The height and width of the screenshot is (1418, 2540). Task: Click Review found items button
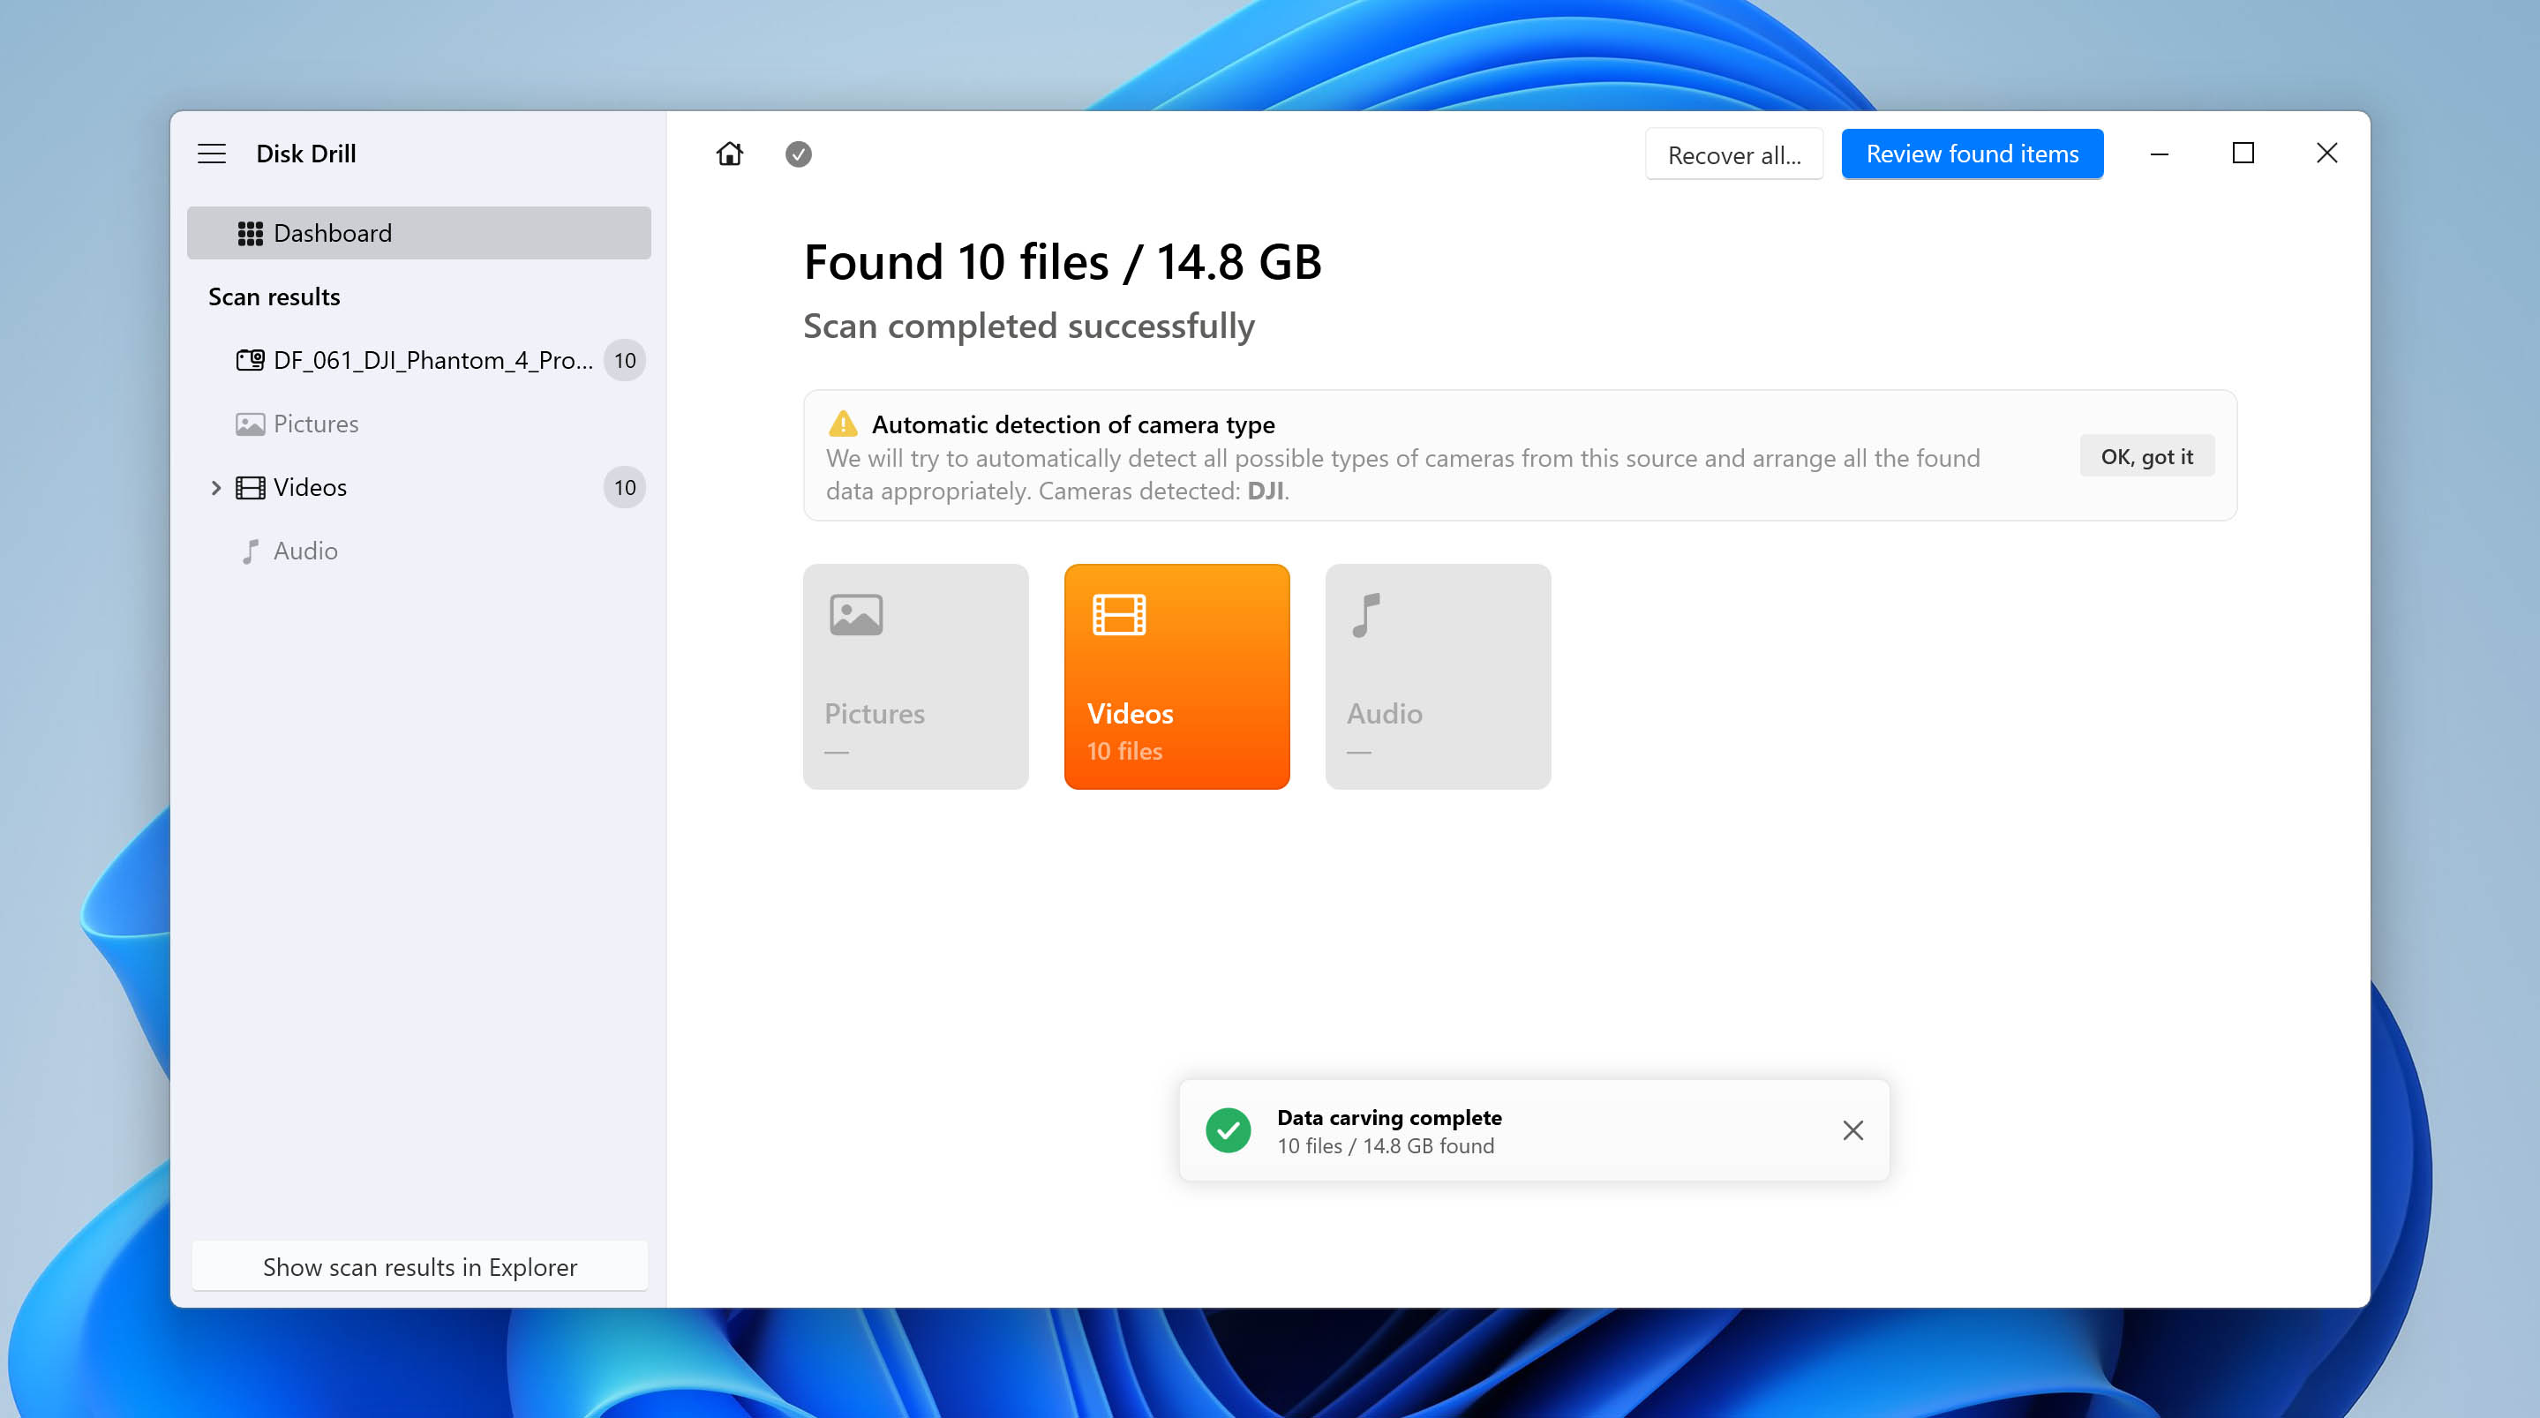point(1972,154)
